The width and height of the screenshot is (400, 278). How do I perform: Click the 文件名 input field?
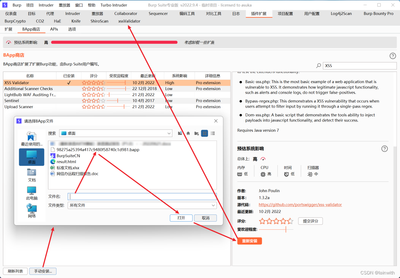tap(142, 196)
